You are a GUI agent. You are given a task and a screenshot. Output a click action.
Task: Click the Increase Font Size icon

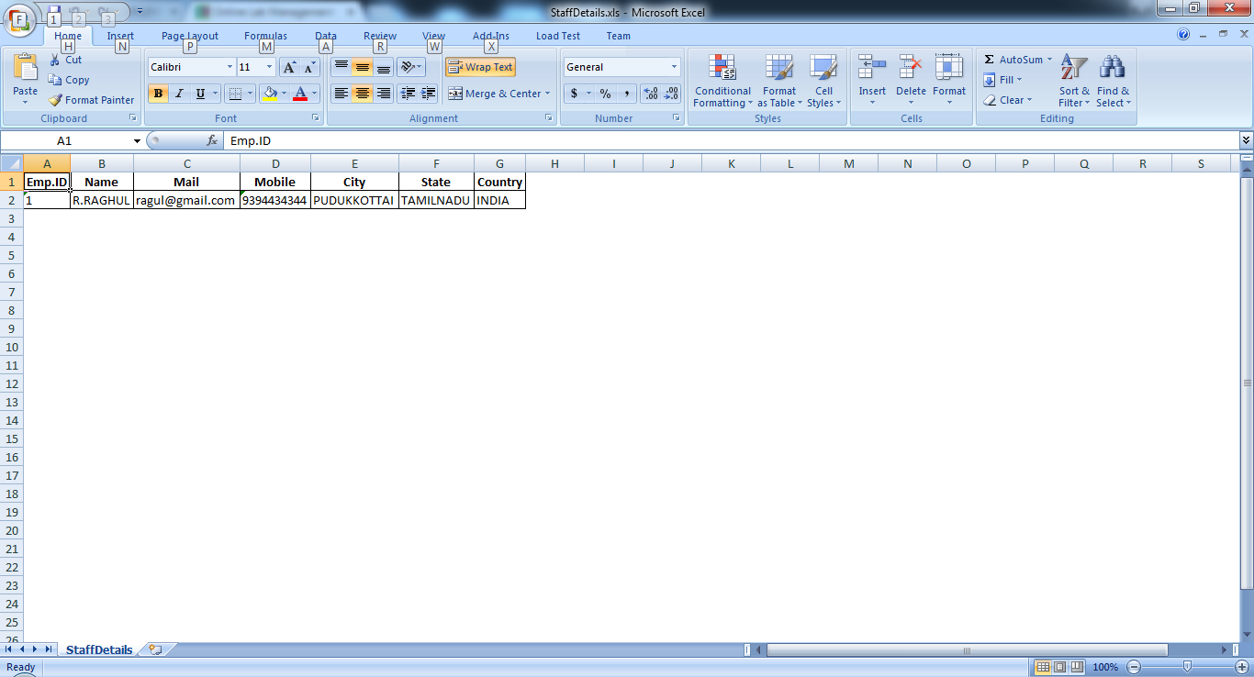289,68
